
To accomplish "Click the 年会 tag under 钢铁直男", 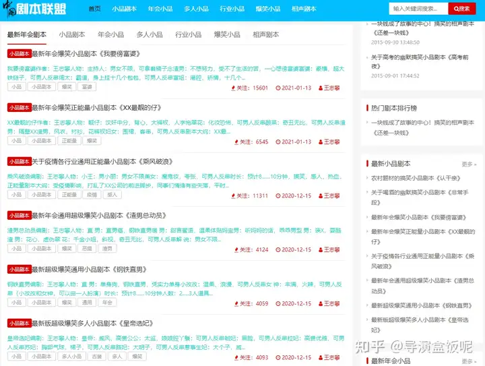I will 107,302.
